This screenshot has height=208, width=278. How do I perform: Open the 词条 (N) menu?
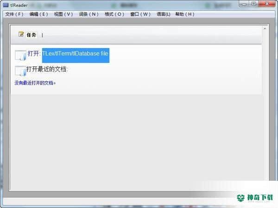[88, 14]
